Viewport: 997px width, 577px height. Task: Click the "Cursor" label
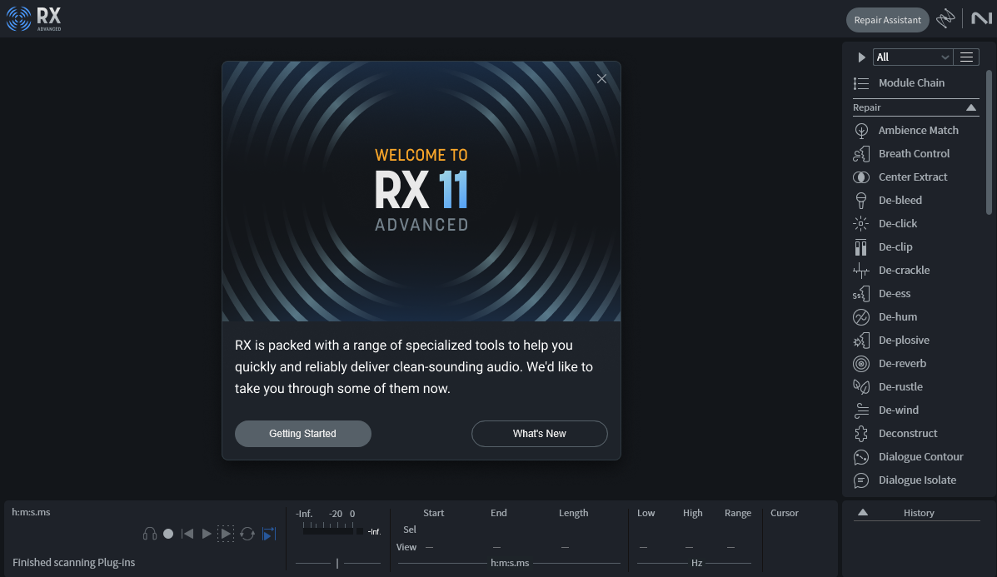[785, 513]
